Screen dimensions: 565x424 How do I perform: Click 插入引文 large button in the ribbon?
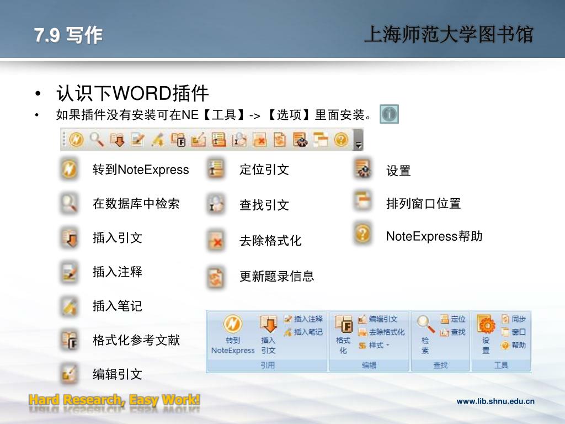269,335
